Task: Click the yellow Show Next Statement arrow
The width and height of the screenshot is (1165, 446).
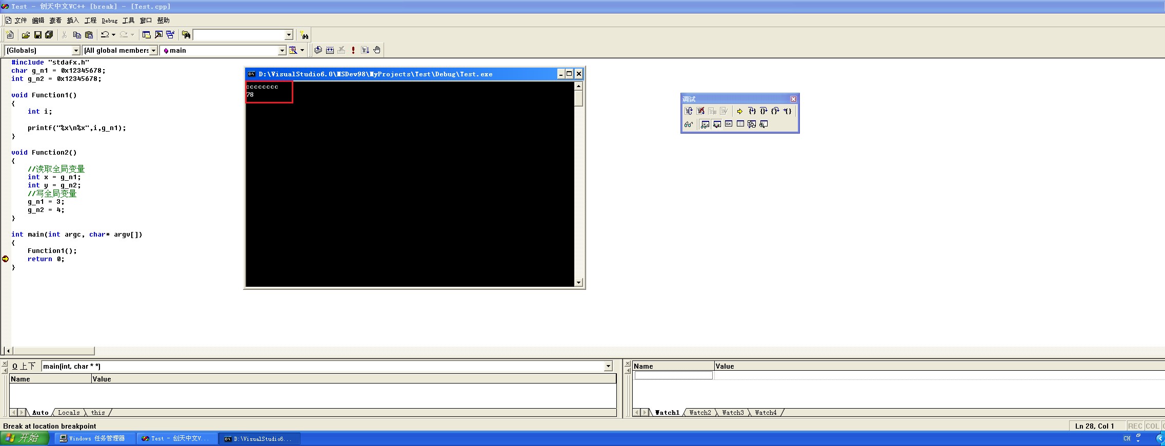Action: coord(740,111)
